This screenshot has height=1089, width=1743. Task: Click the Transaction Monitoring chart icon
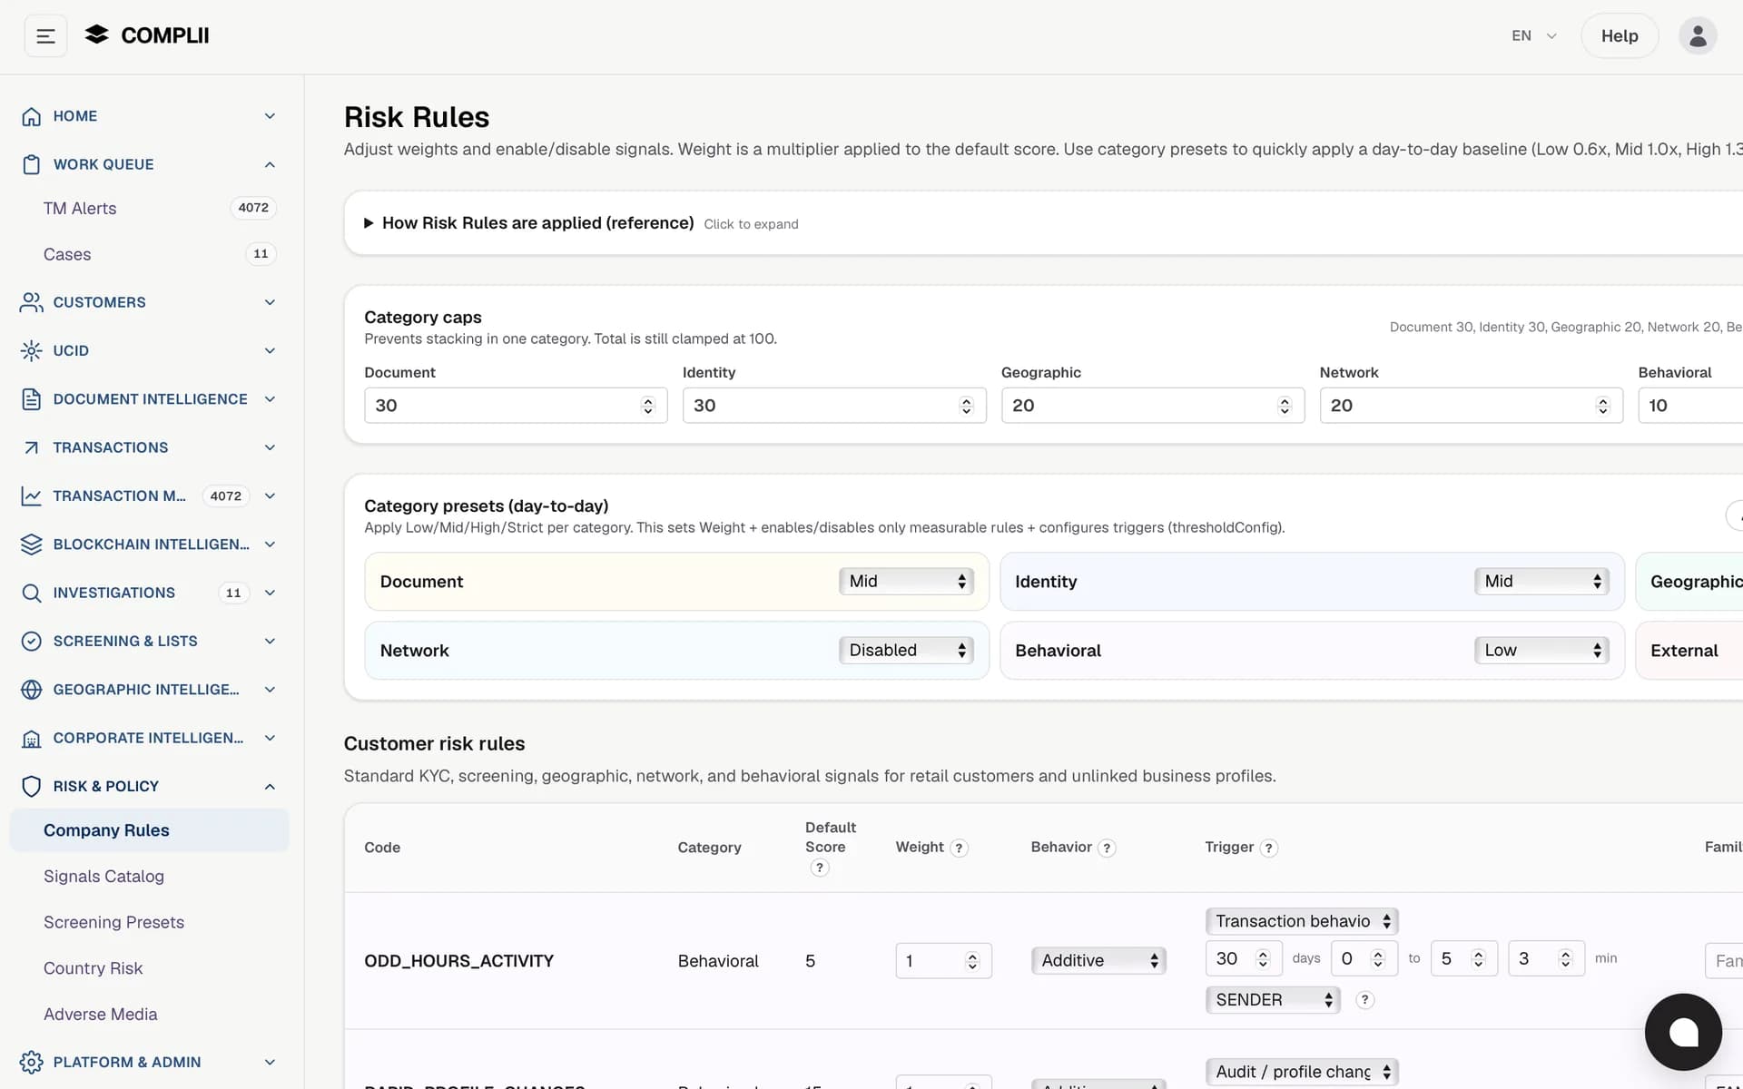pos(32,495)
